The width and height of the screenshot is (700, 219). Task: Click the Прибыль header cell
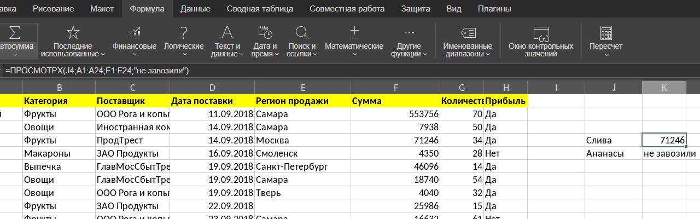tap(506, 101)
